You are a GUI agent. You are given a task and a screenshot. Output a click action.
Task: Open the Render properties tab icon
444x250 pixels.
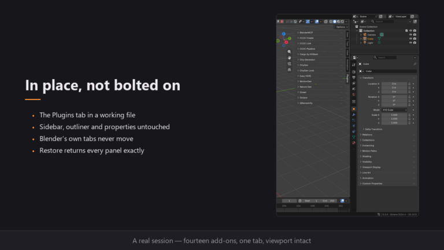point(354,72)
